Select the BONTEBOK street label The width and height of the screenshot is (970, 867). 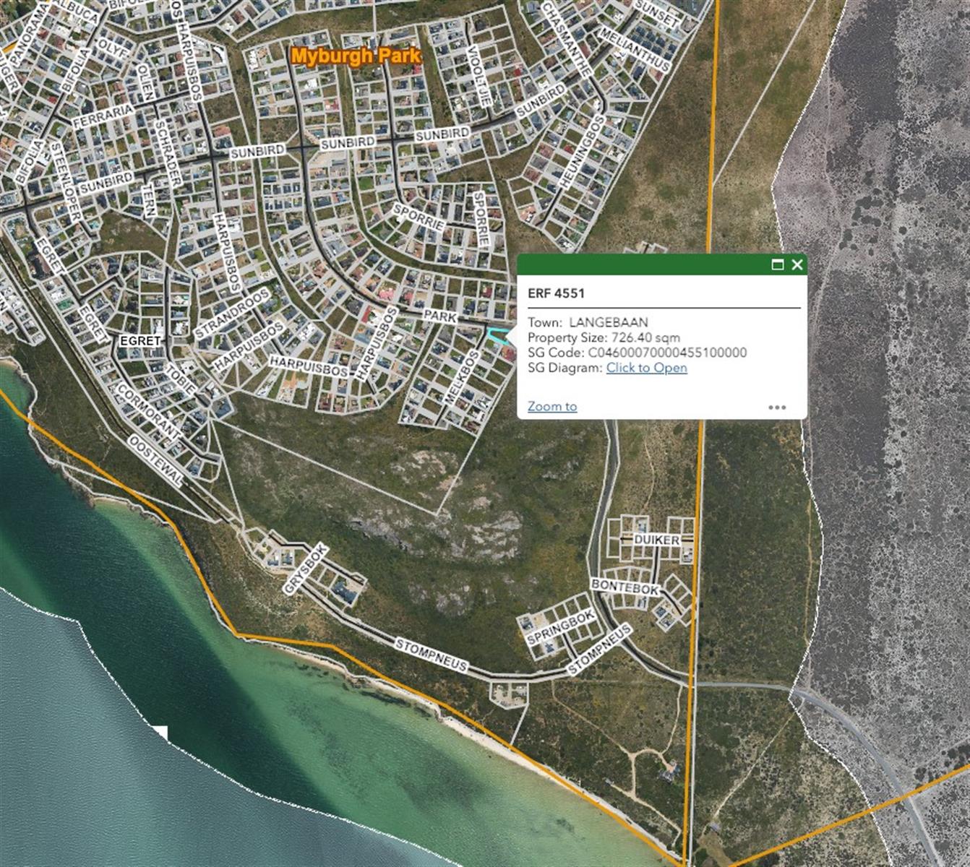coord(625,587)
